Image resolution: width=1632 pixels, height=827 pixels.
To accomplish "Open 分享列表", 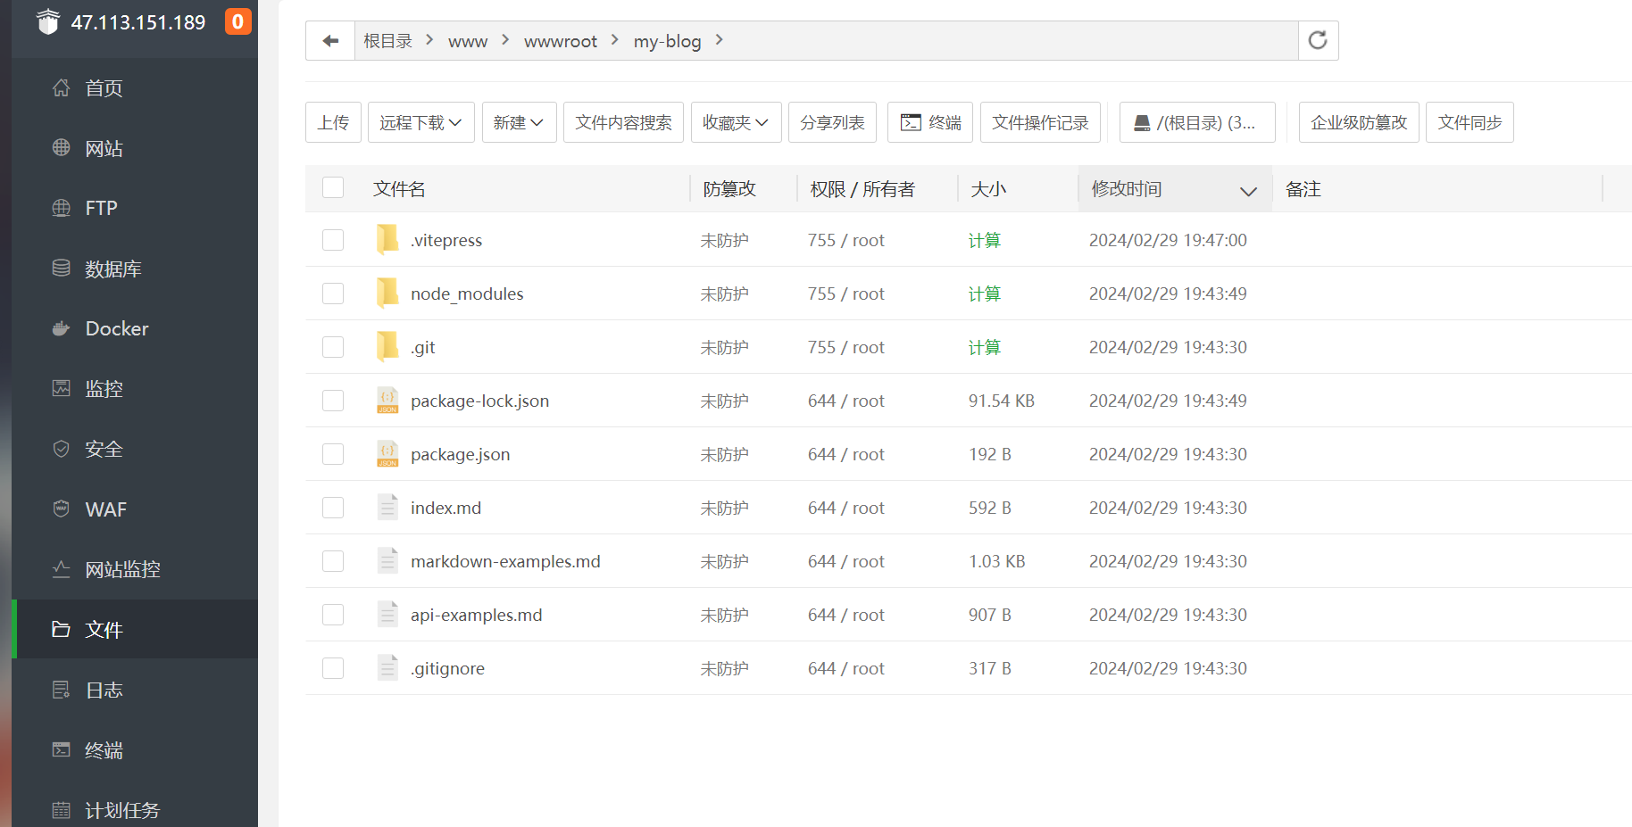I will 832,122.
